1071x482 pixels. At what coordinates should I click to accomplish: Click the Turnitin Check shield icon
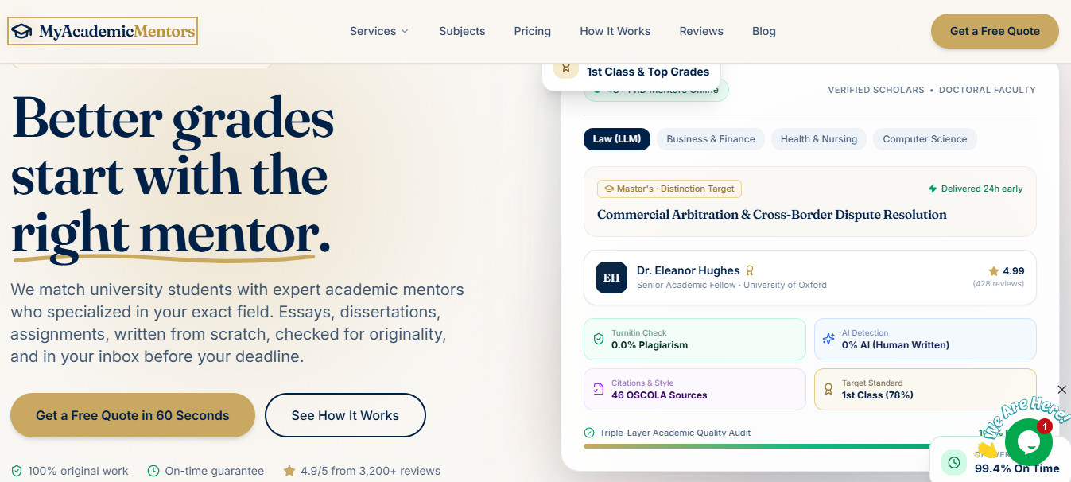coord(599,339)
